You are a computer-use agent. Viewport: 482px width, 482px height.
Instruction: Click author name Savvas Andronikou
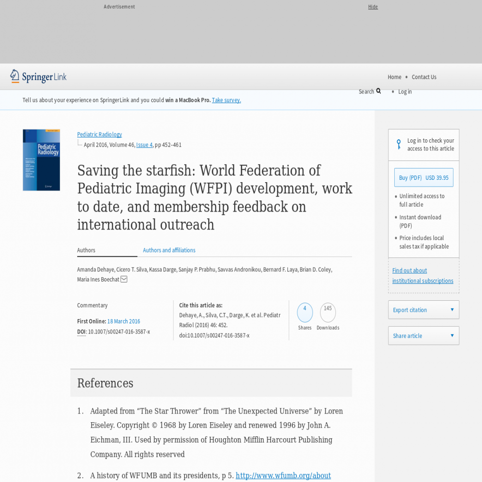pyautogui.click(x=239, y=269)
